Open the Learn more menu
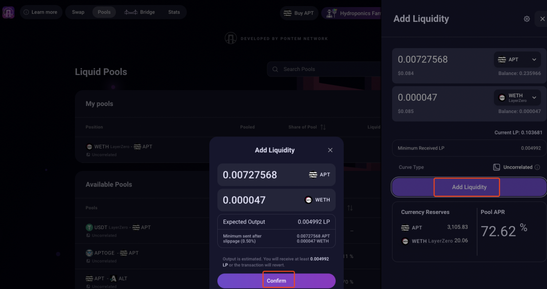The height and width of the screenshot is (289, 547). (41, 12)
